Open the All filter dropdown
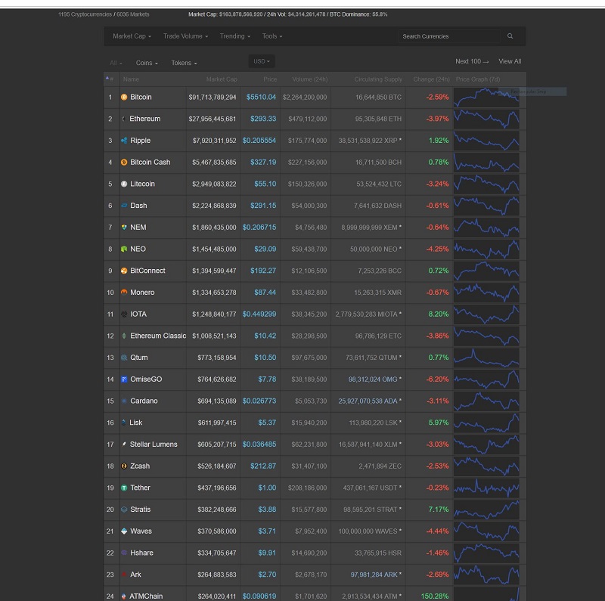The height and width of the screenshot is (601, 605). pyautogui.click(x=116, y=63)
